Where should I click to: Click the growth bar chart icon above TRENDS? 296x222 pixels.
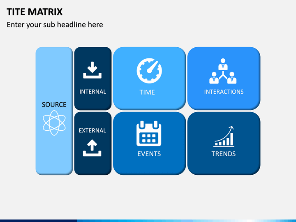[224, 136]
